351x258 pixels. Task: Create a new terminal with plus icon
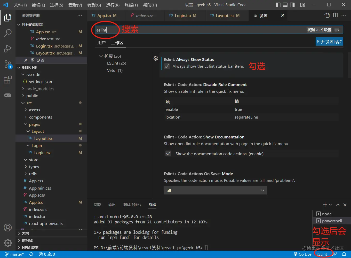(325, 205)
